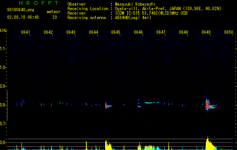Click the Receiving antenna label
This screenshot has height=150, width=237.
(x=87, y=18)
